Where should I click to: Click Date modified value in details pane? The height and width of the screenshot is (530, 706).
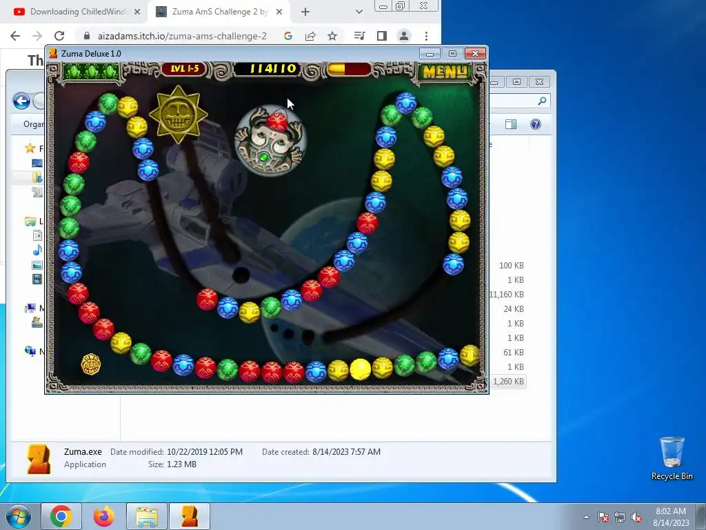click(204, 451)
